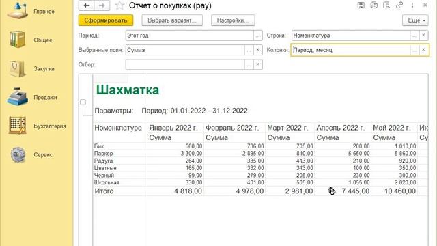Select Школьная May cell 2 020,00
Viewport: 437px width, 246px height.
coord(405,182)
